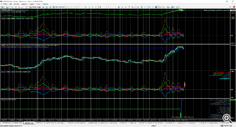Screen dimensions: 236x127
Task: Show the Market Watch window icon
Action: (12, 7)
